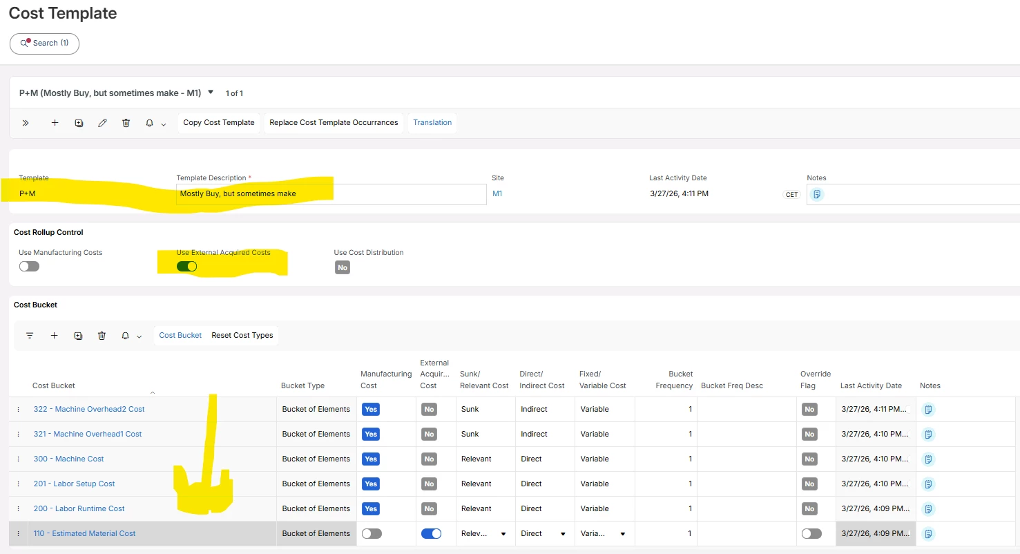Click the Use Cost Distribution No badge
Screen dimensions: 1020x554
[343, 268]
